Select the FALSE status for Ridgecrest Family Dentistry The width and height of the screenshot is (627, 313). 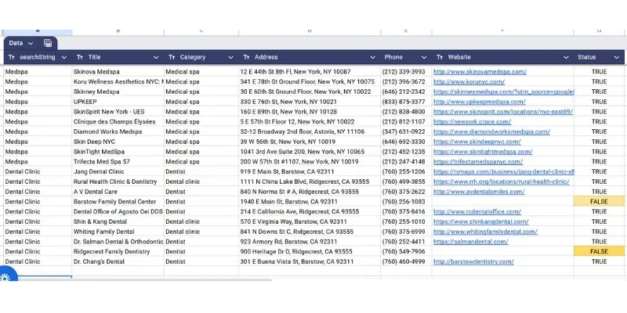click(599, 252)
